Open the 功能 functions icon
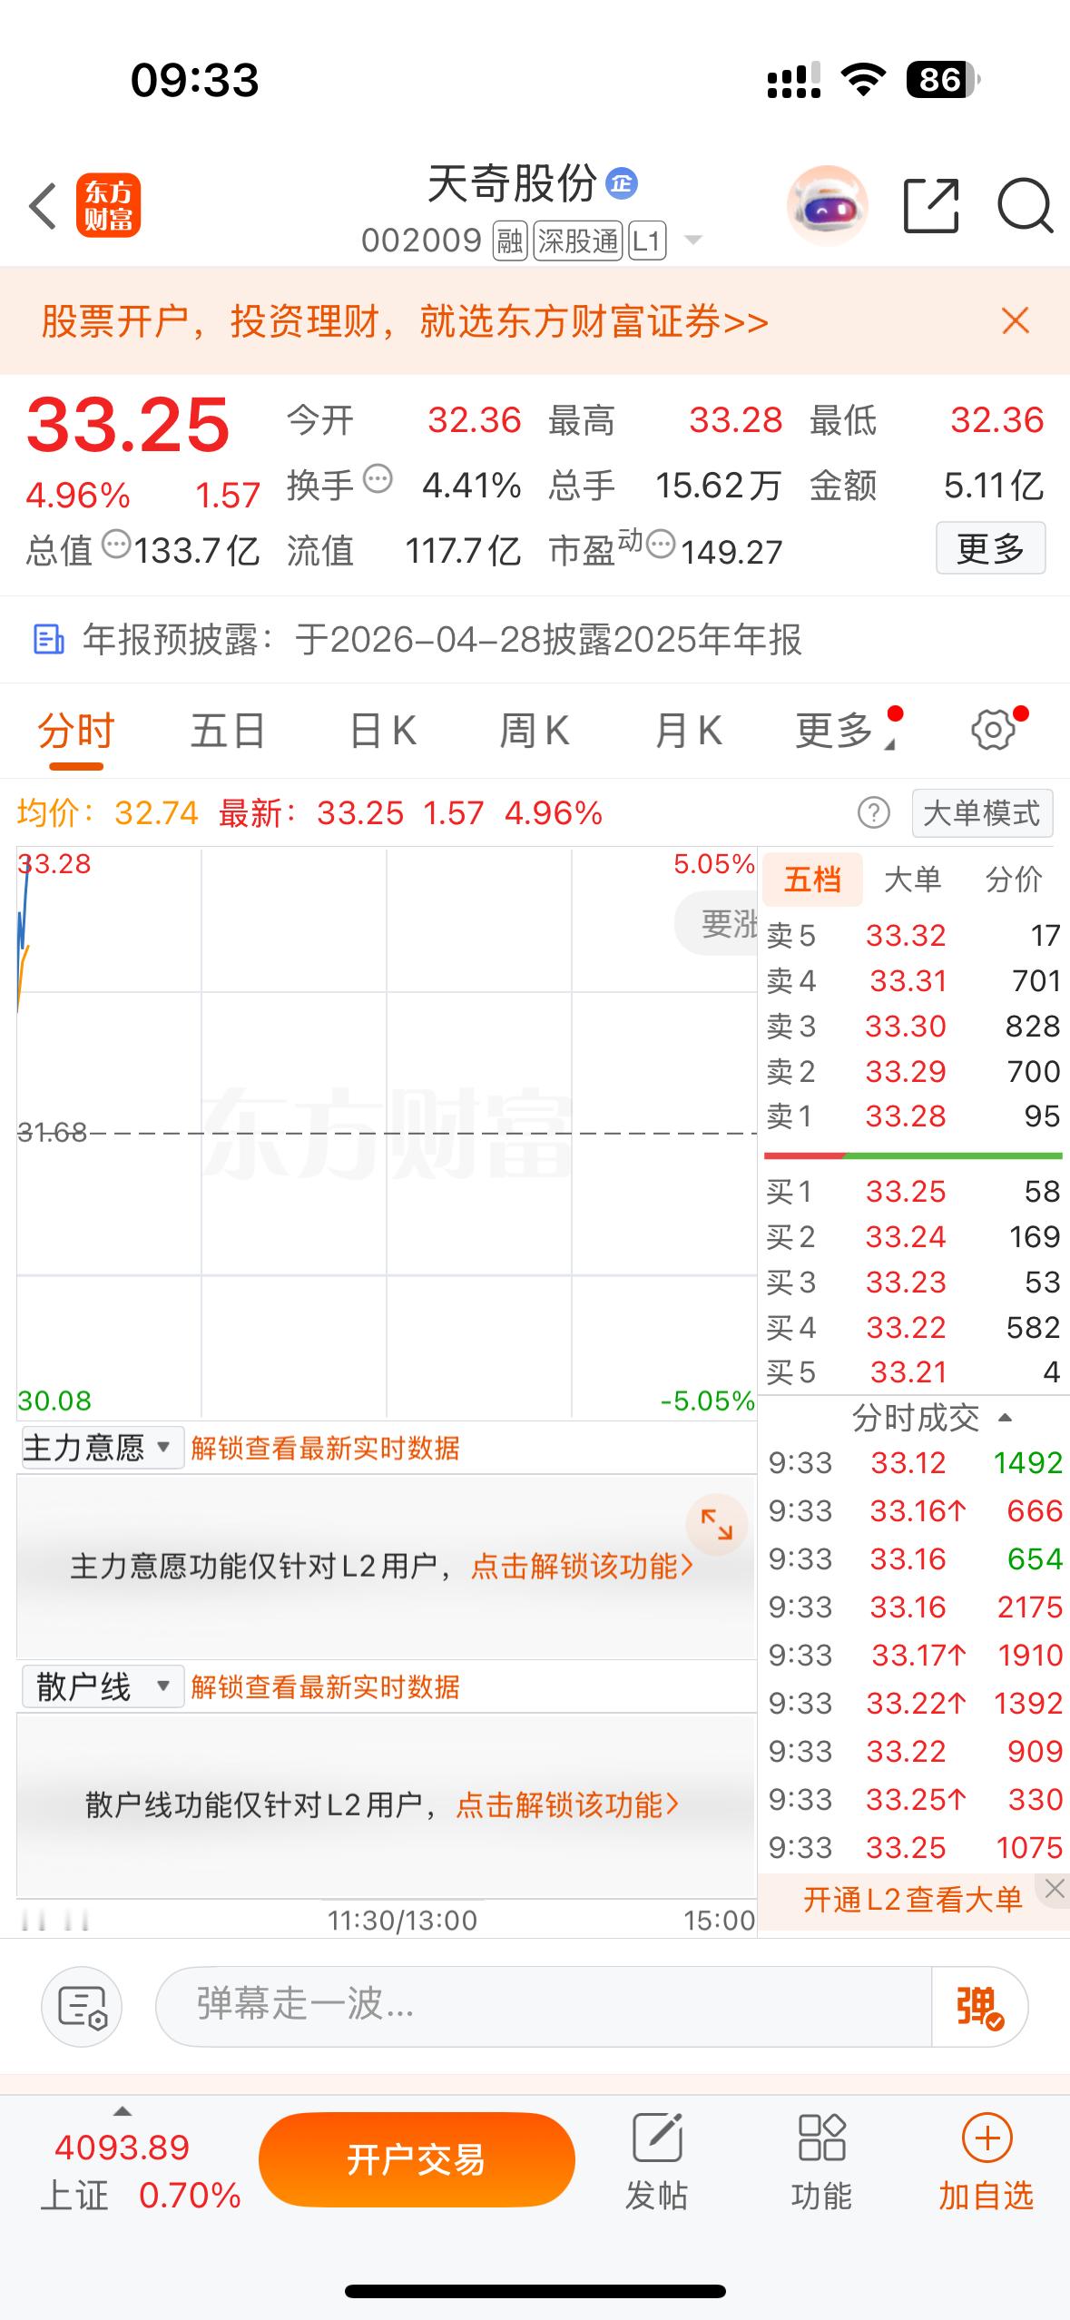 coord(821,2161)
